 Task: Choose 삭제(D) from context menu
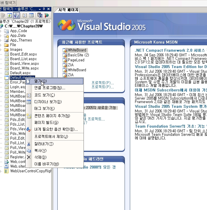(55, 157)
